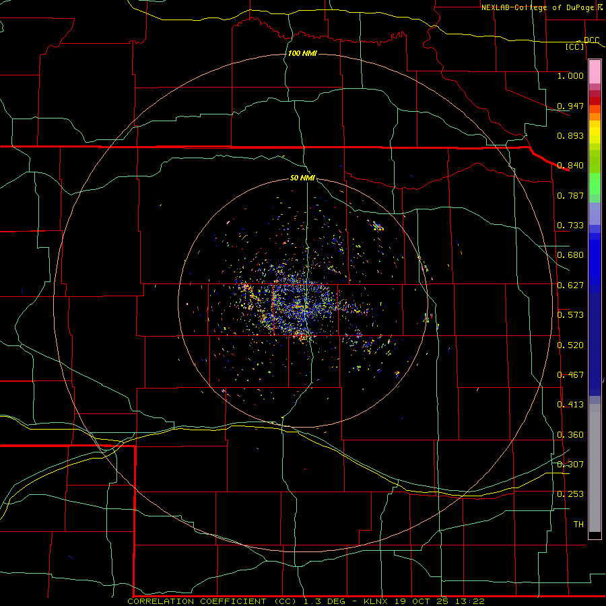Viewport: 606px width, 606px height.
Task: Select the 0.573 scale value
Action: point(570,315)
